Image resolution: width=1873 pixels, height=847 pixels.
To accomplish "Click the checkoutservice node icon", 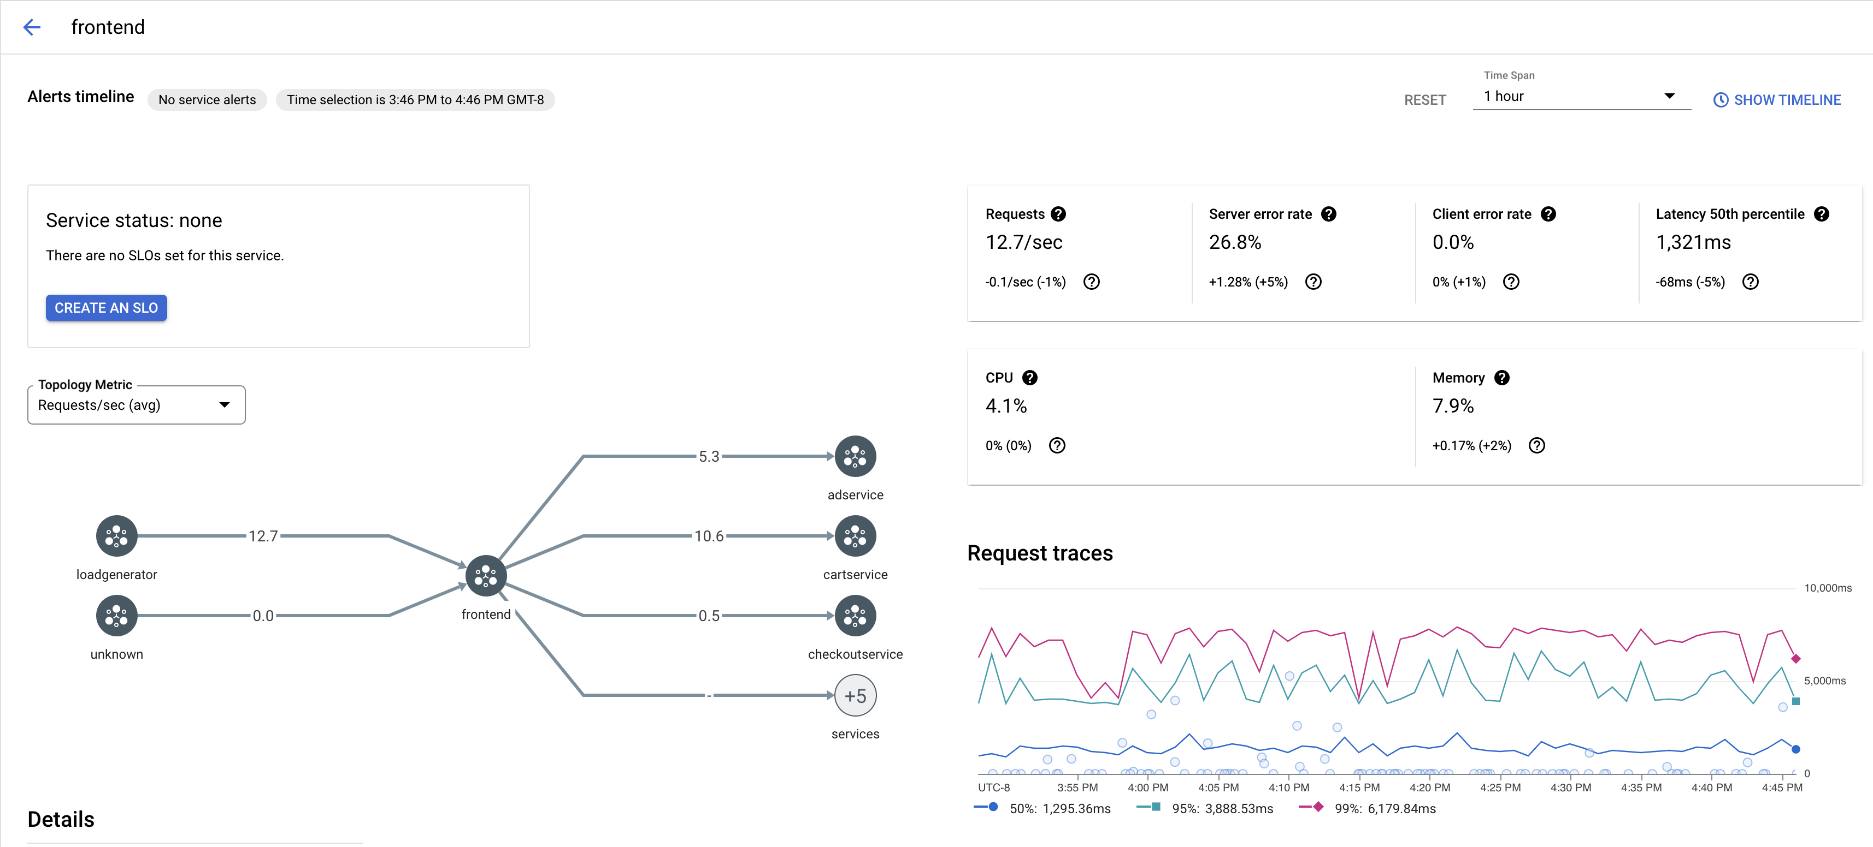I will pyautogui.click(x=854, y=617).
